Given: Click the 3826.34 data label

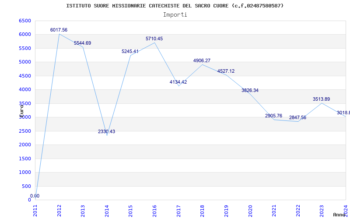Looking at the screenshot, I should [250, 90].
